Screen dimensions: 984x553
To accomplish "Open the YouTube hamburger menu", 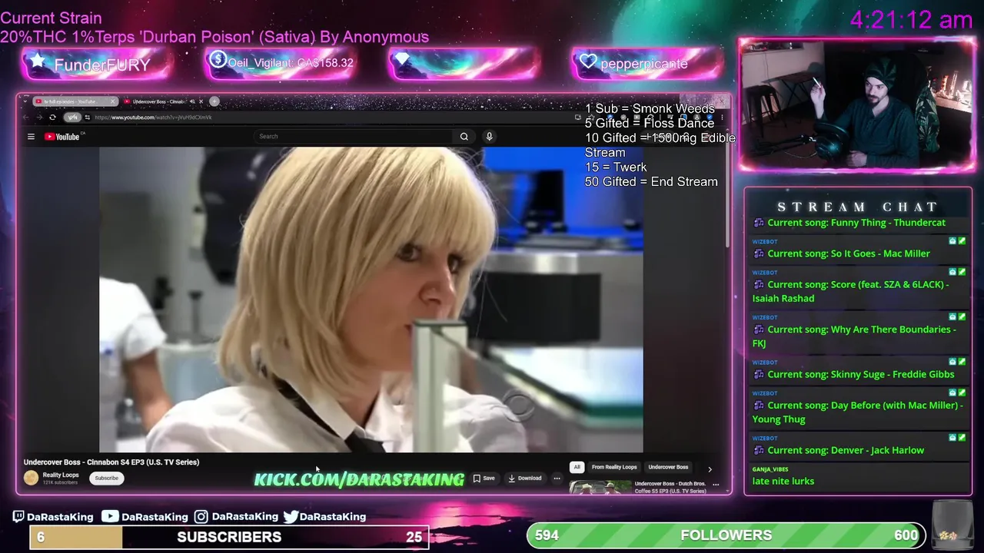I will (31, 137).
